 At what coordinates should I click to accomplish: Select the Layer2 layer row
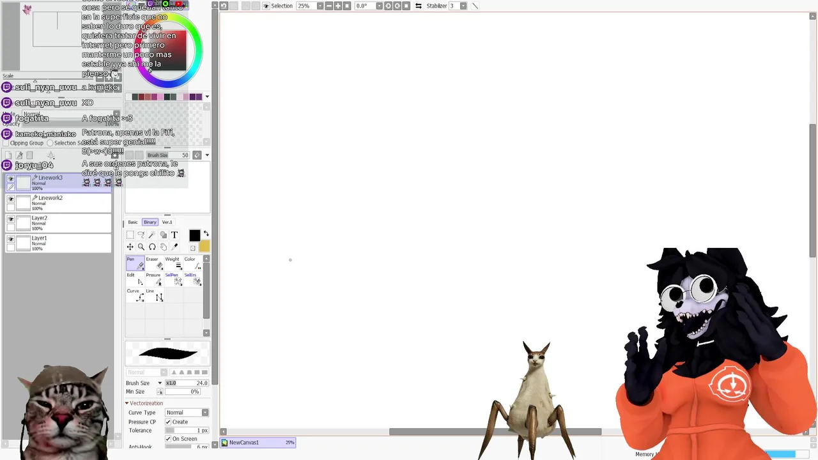pos(59,223)
